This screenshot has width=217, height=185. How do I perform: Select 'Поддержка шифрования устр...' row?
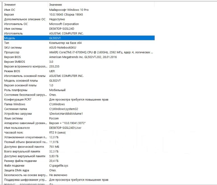(x=79, y=180)
